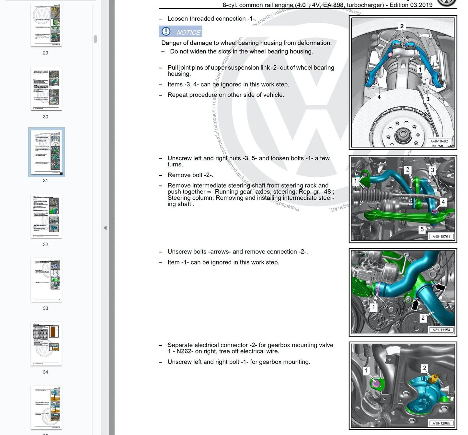The image size is (468, 435).
Task: Open the partially visible thumbnail below page 34
Action: pos(46,407)
